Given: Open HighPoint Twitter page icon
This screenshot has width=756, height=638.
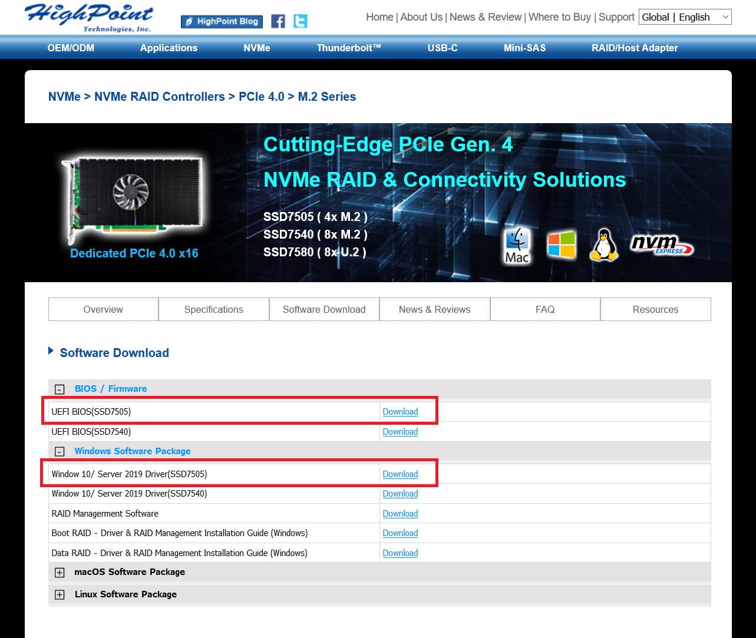Looking at the screenshot, I should 301,21.
